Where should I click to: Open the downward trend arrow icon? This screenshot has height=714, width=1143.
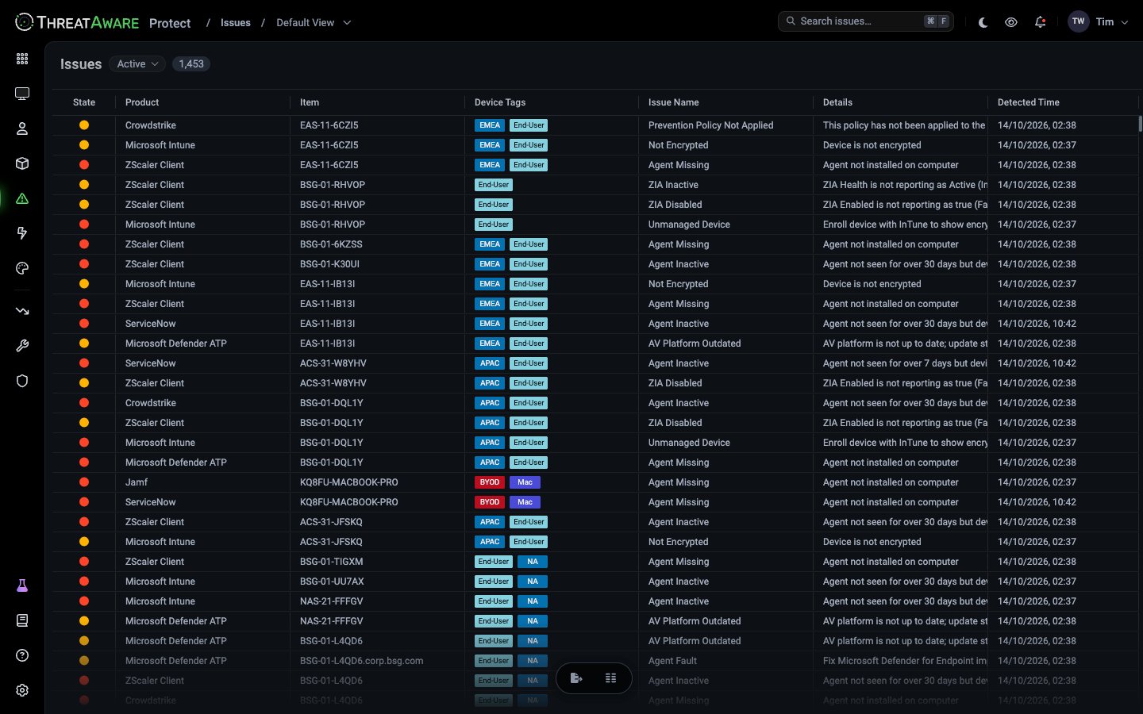[x=22, y=311]
